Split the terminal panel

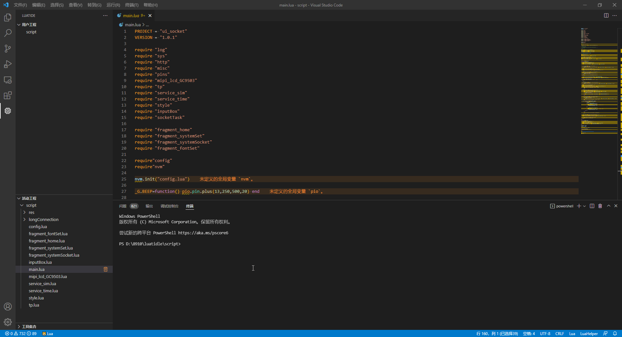(x=592, y=206)
